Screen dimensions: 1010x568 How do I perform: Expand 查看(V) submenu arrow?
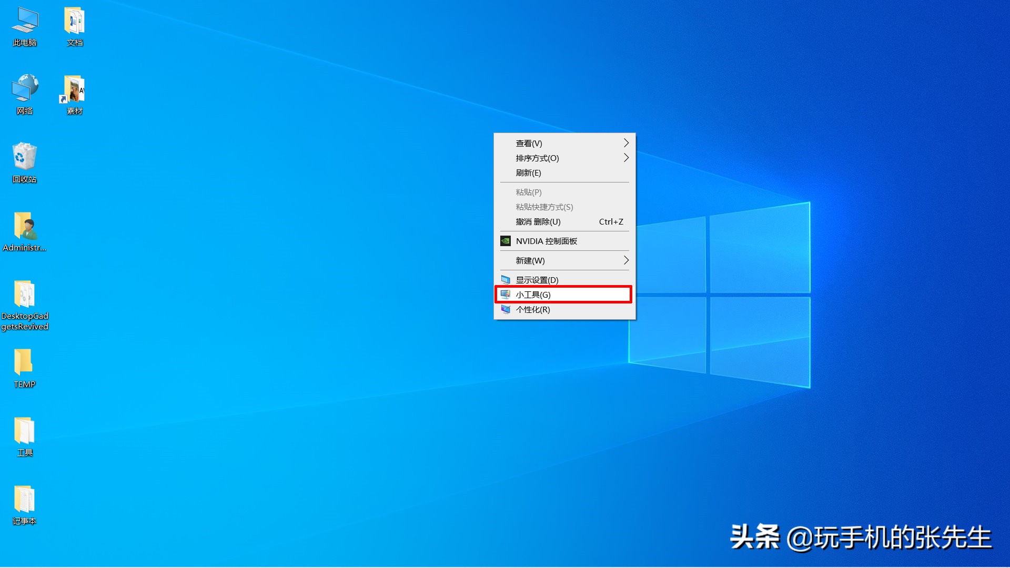(625, 143)
